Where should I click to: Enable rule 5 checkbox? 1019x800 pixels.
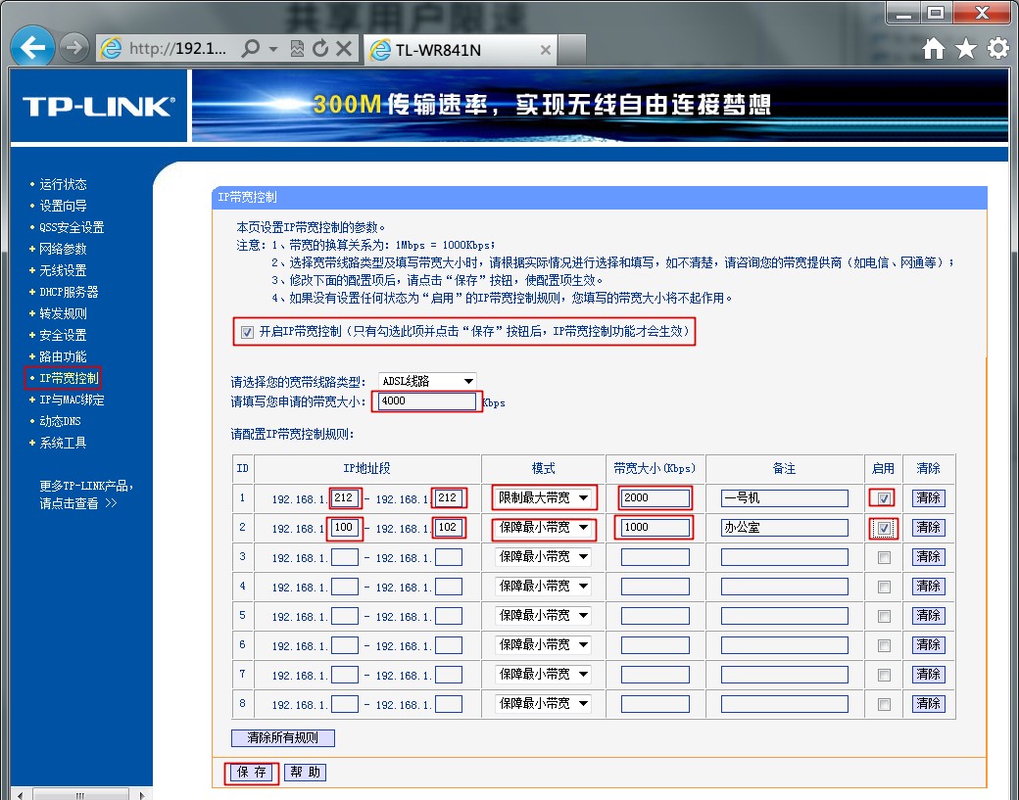(x=884, y=616)
